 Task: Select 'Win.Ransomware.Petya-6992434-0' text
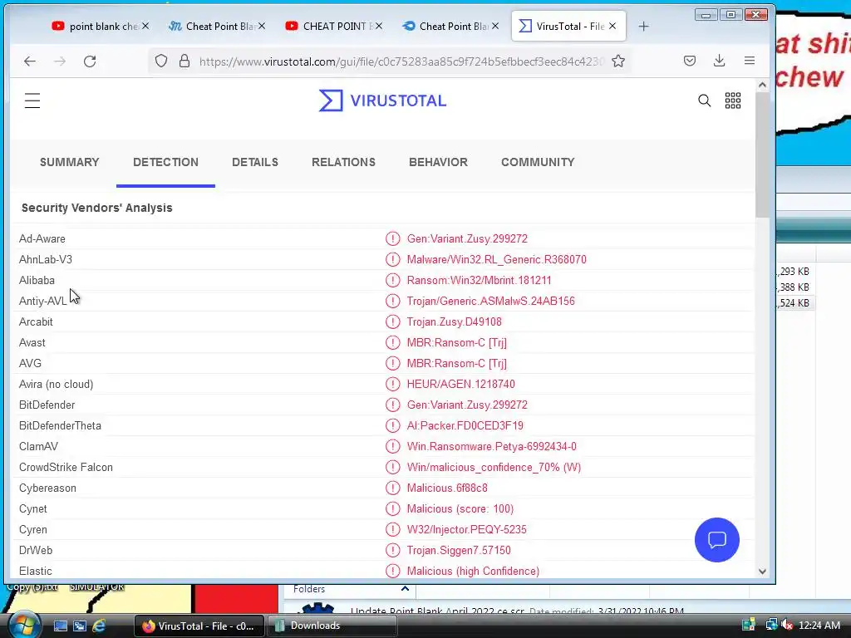[492, 446]
